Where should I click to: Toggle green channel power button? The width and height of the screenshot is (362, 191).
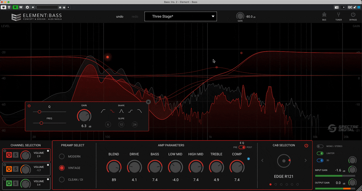coord(9,183)
